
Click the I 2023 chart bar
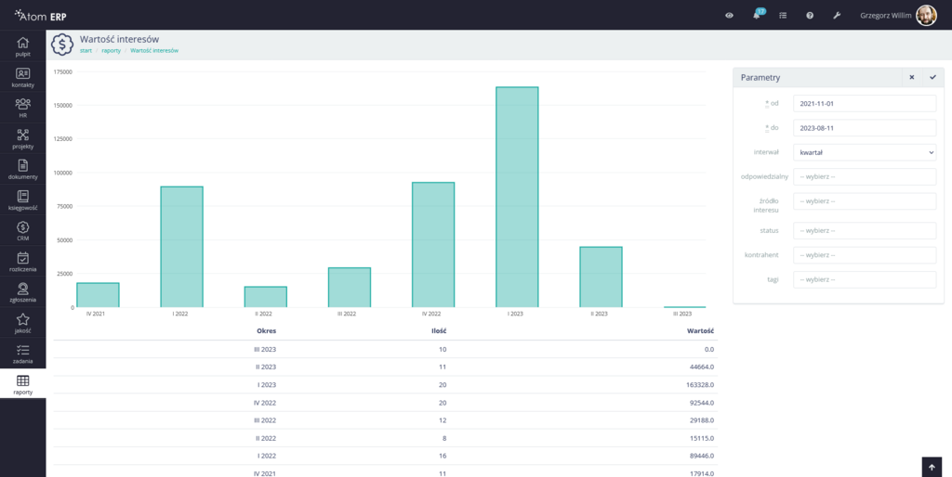click(x=517, y=197)
